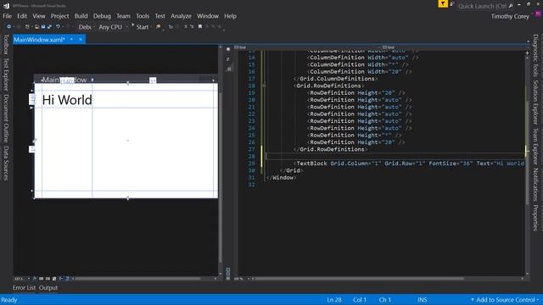This screenshot has height=305, width=543.
Task: Open the Tools menu
Action: click(143, 16)
